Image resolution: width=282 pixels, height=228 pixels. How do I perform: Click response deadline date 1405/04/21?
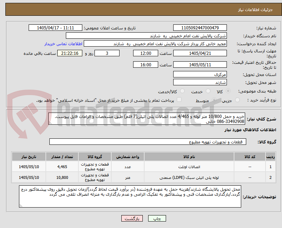200,53
